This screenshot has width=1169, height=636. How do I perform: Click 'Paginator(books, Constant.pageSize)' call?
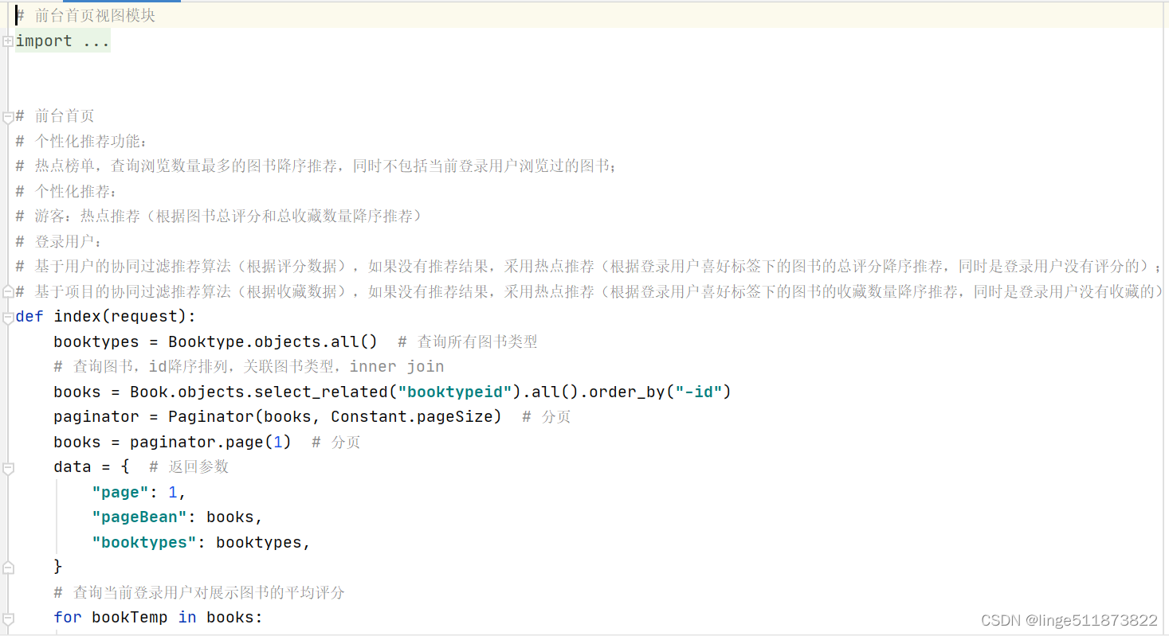pos(335,416)
